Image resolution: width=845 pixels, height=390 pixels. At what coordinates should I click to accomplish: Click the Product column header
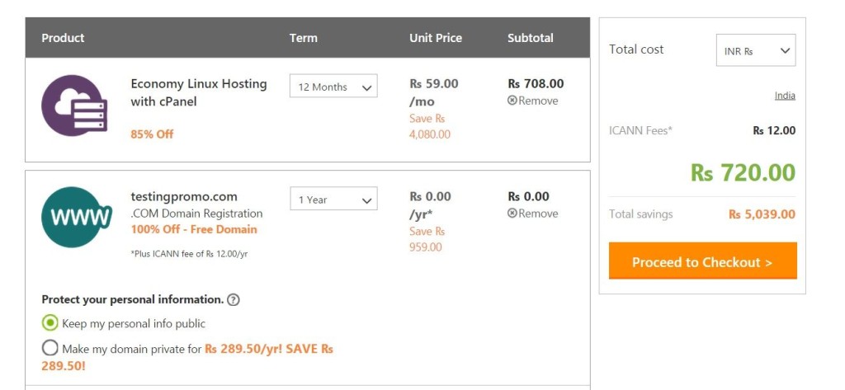coord(64,38)
